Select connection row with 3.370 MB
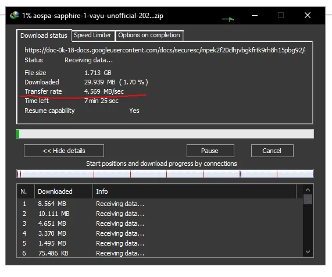 [160, 233]
